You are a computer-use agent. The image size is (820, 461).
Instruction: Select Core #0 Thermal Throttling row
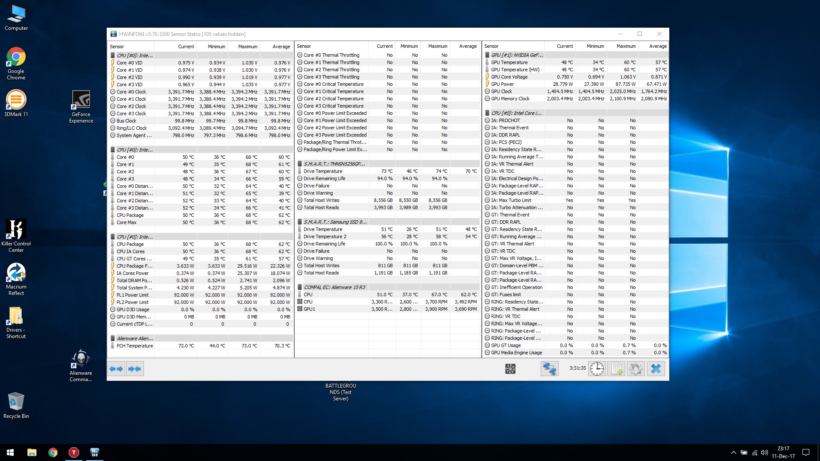388,55
